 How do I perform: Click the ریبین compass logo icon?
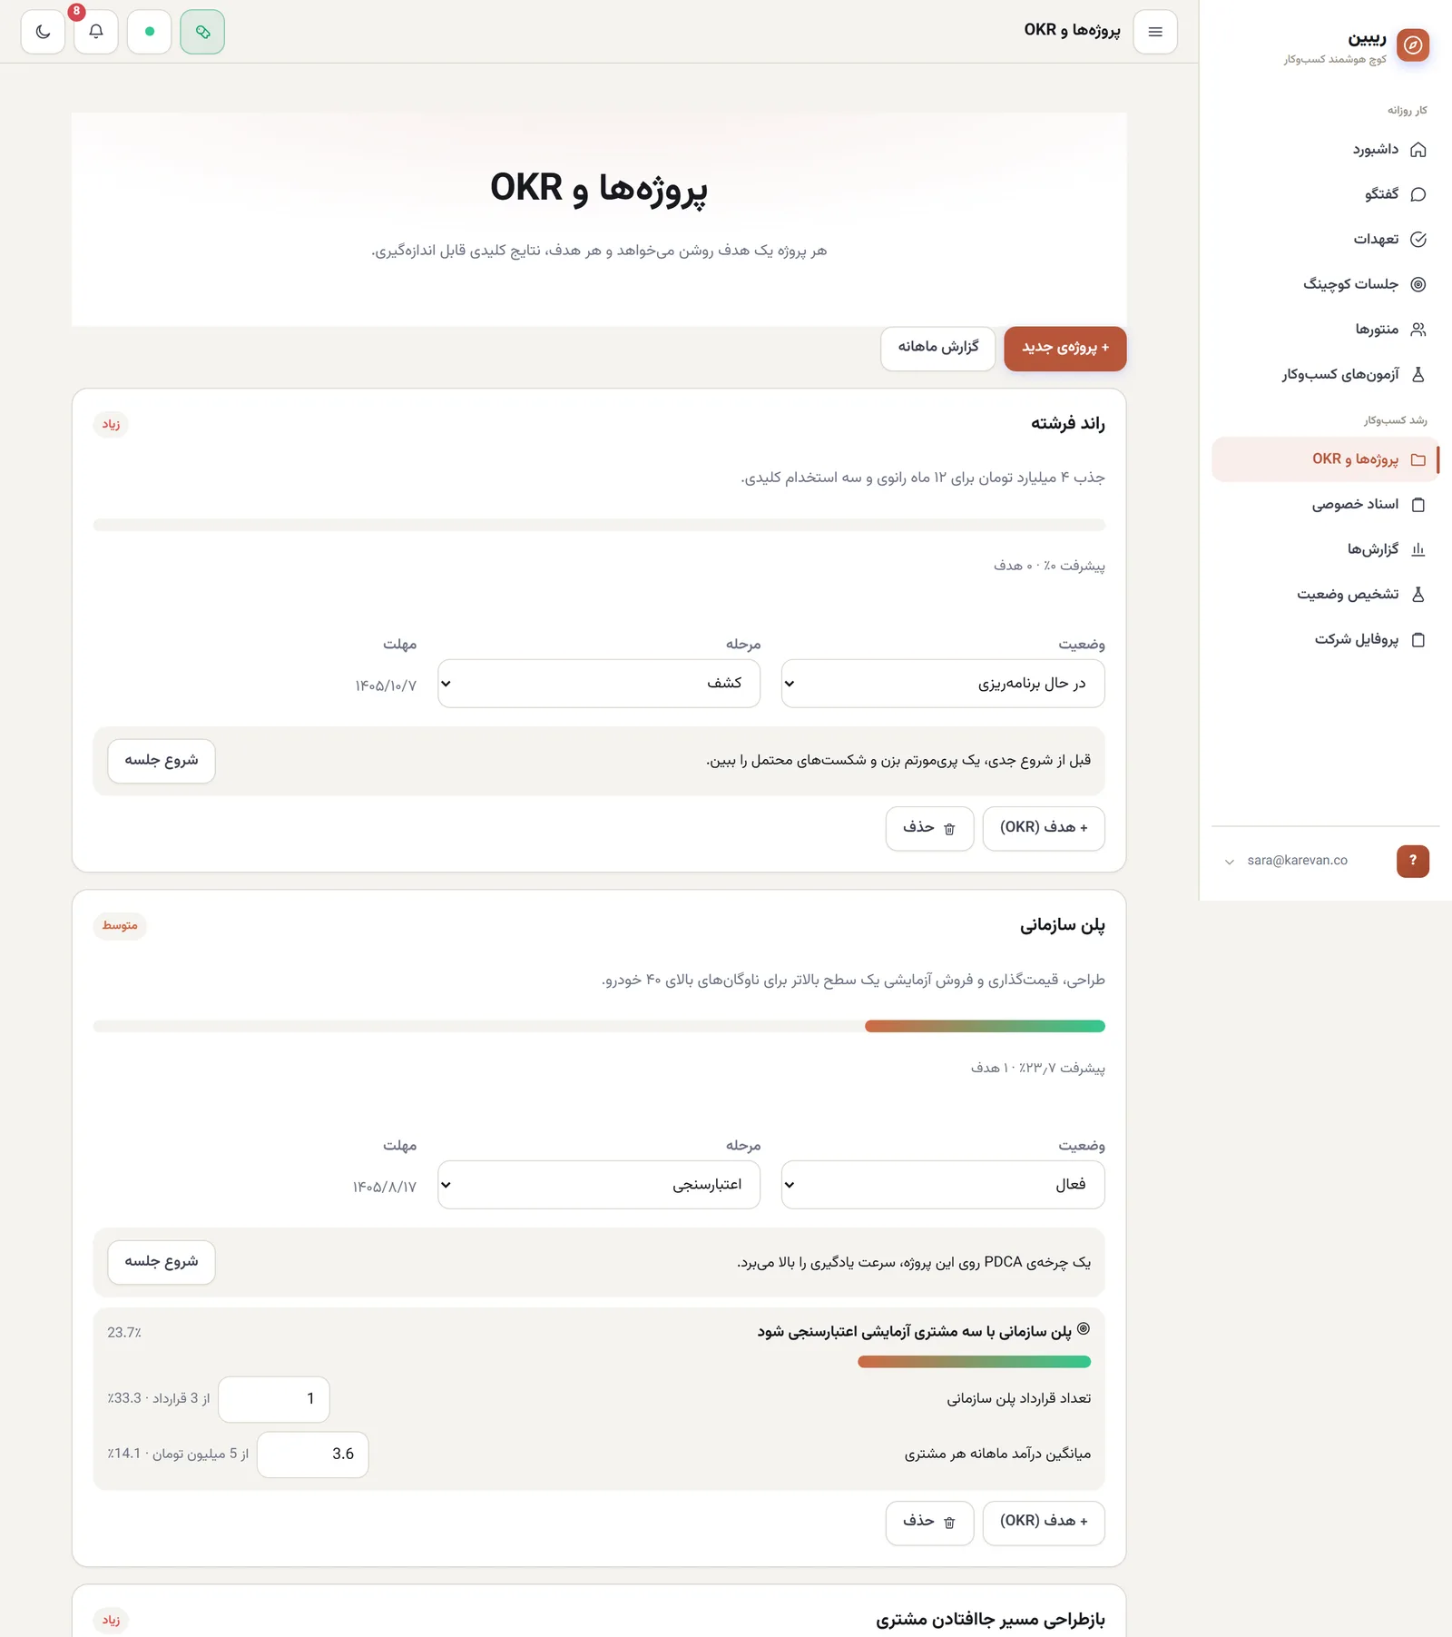[1413, 44]
